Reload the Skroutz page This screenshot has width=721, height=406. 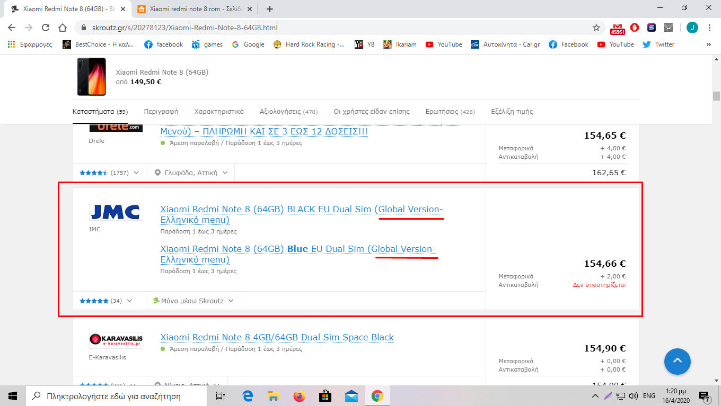(46, 28)
